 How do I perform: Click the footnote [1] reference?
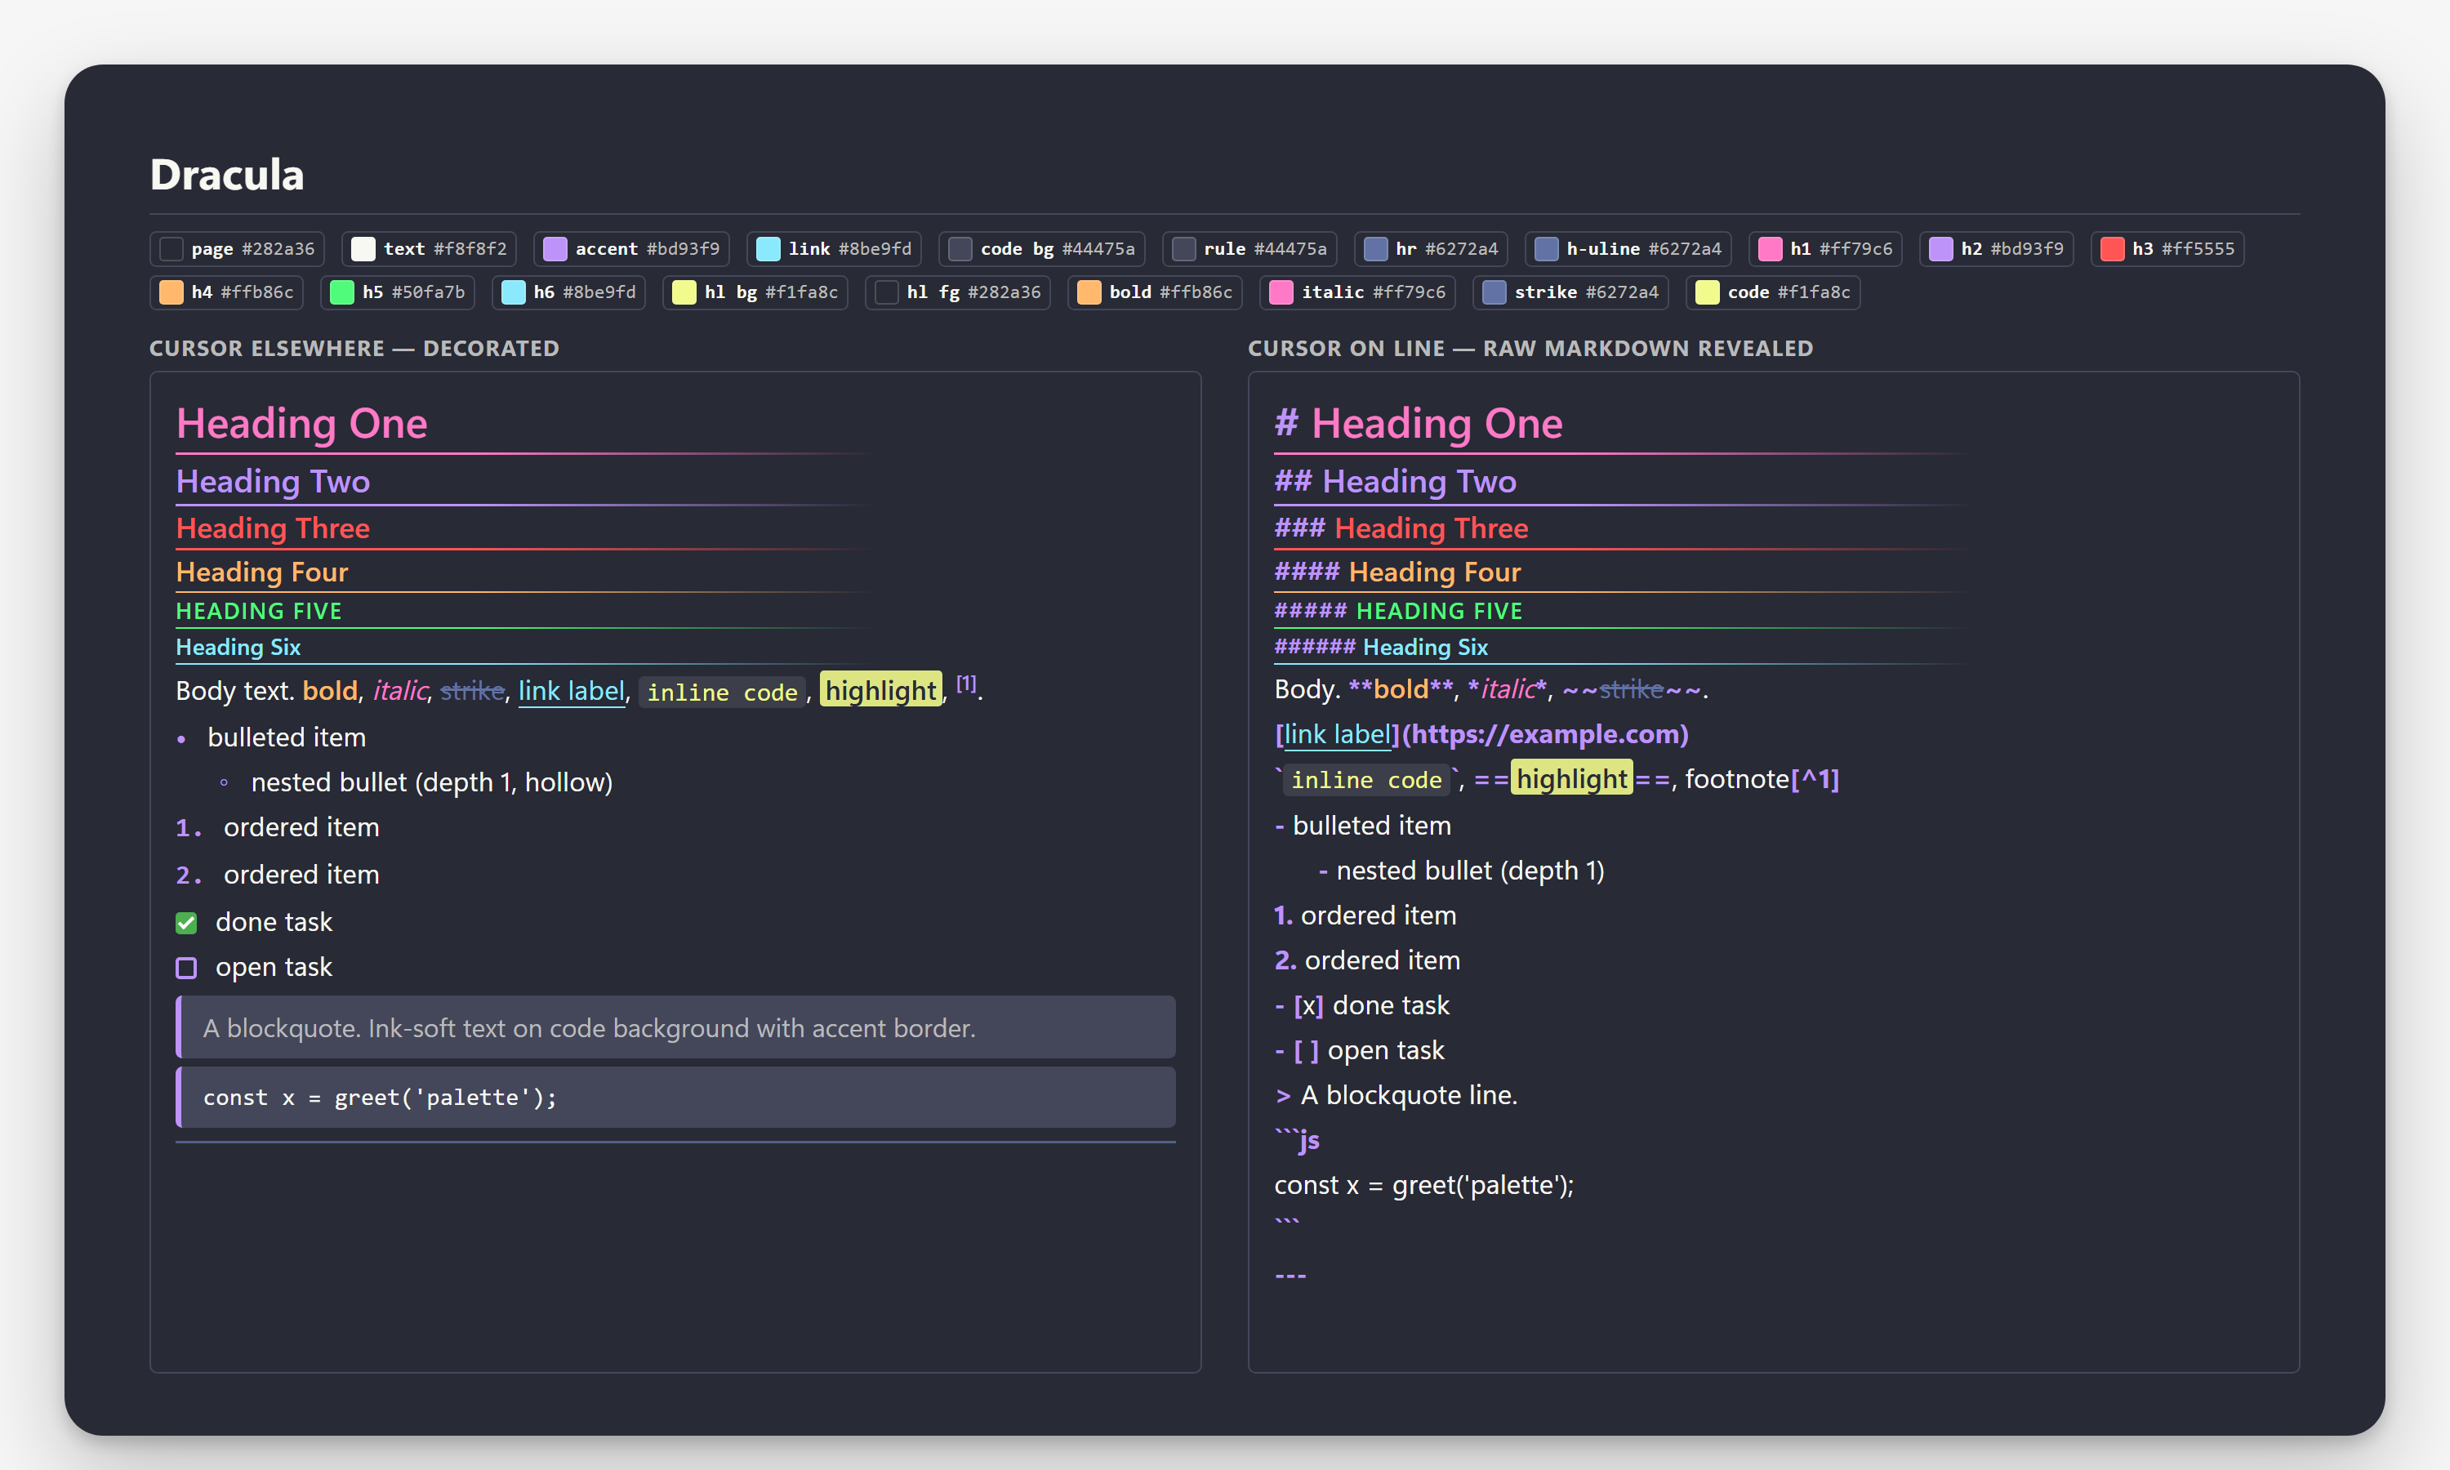(965, 684)
